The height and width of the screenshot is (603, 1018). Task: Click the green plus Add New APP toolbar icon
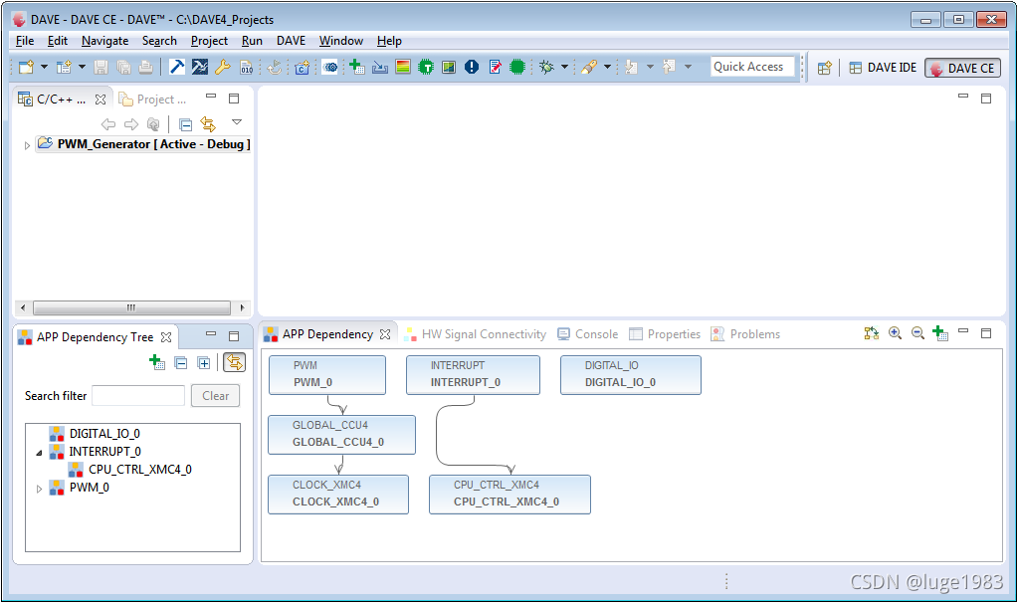[356, 67]
